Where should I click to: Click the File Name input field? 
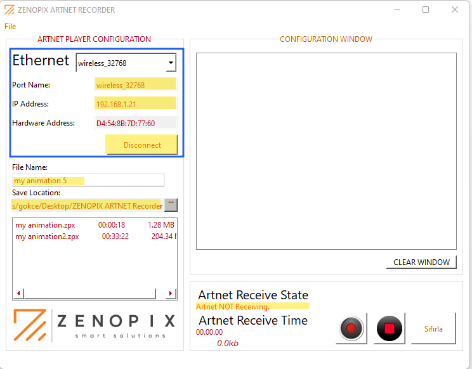point(88,181)
